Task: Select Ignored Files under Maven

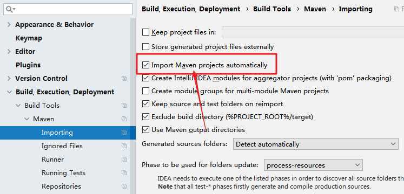Action: (x=62, y=146)
